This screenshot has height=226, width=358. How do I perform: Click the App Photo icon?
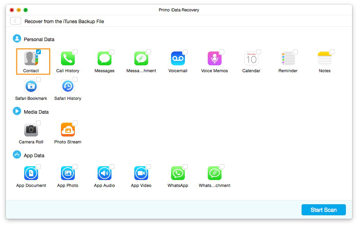tap(68, 173)
